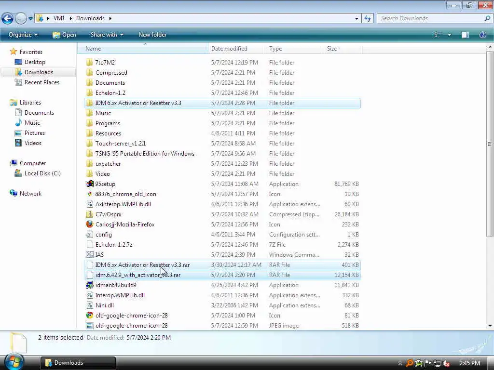Click the 7to7M2 folder icon
Screen dimensions: 494x370
click(89, 62)
